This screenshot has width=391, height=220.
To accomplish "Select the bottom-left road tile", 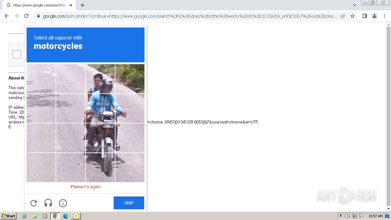I will (41, 167).
